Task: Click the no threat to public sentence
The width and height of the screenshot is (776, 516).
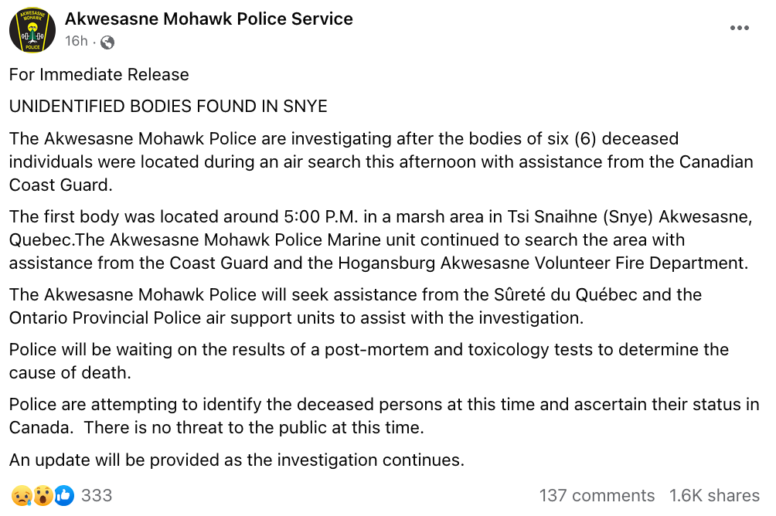Action: tap(254, 427)
